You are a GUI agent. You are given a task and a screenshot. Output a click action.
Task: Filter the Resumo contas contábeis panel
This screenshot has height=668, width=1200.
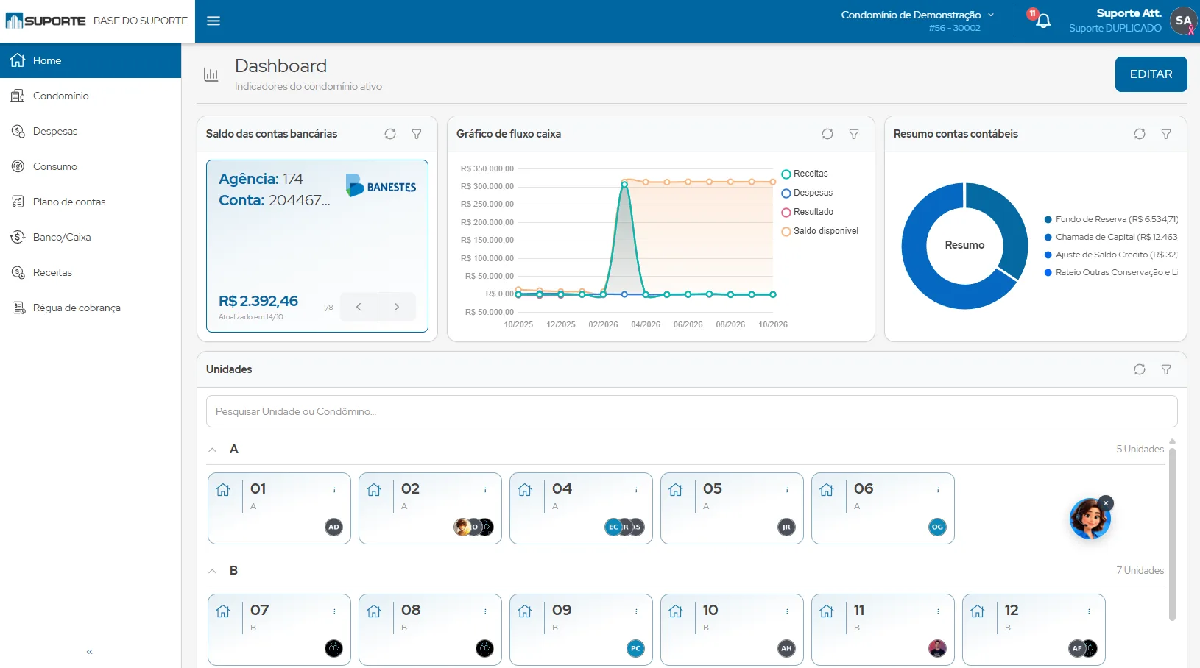pos(1166,134)
